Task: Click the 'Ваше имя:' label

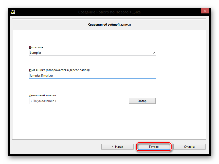Action: click(x=37, y=47)
